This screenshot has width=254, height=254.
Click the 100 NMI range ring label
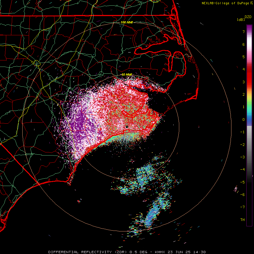pos(127,22)
